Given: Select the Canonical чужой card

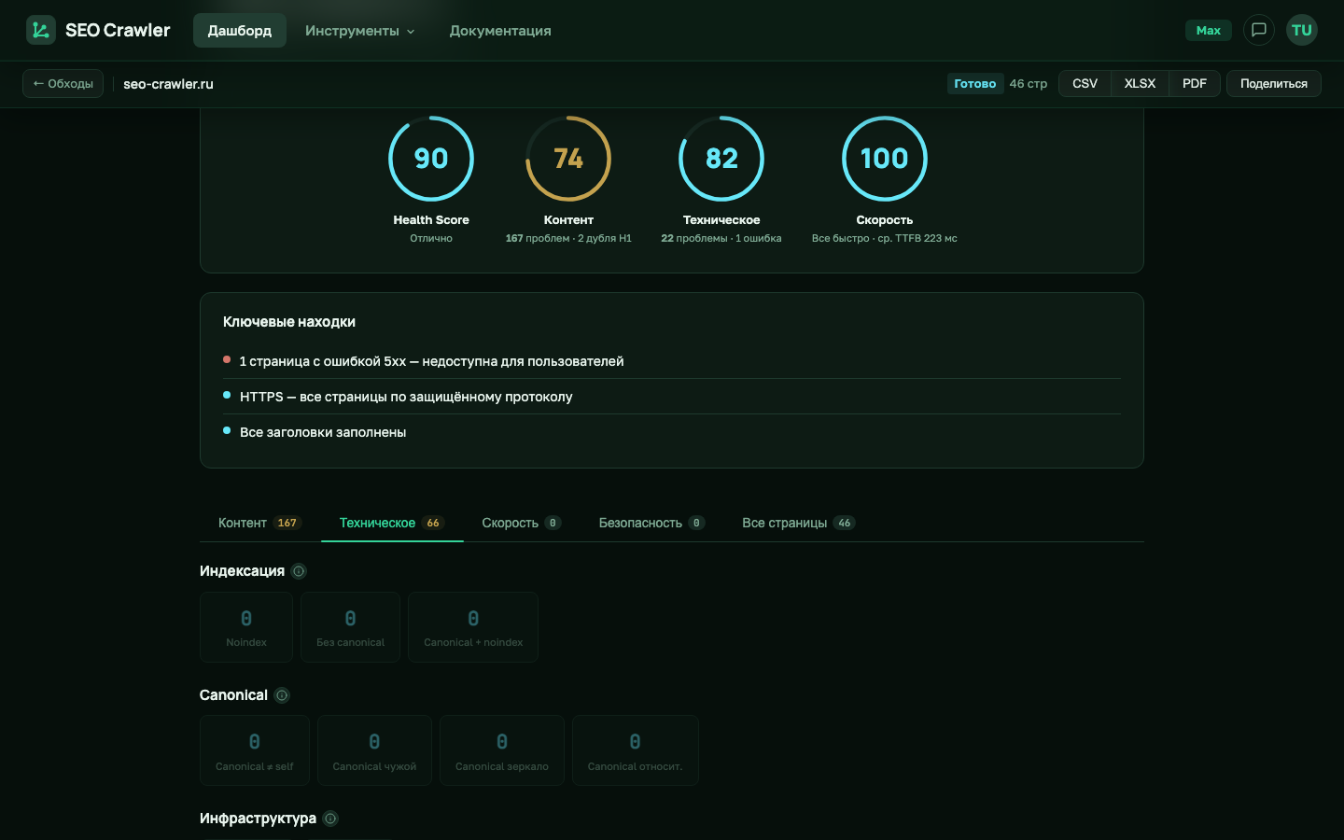Looking at the screenshot, I should pos(374,750).
